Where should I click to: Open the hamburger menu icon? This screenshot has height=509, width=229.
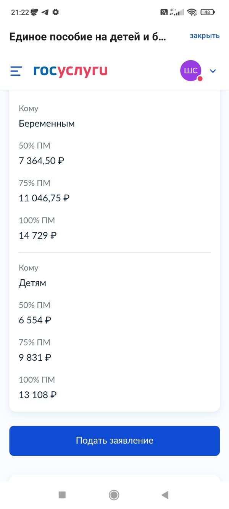[16, 71]
